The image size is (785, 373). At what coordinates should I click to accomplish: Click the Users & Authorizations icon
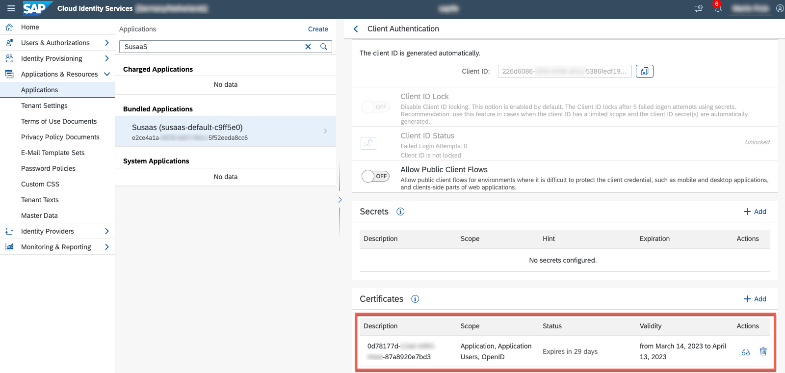pyautogui.click(x=9, y=43)
